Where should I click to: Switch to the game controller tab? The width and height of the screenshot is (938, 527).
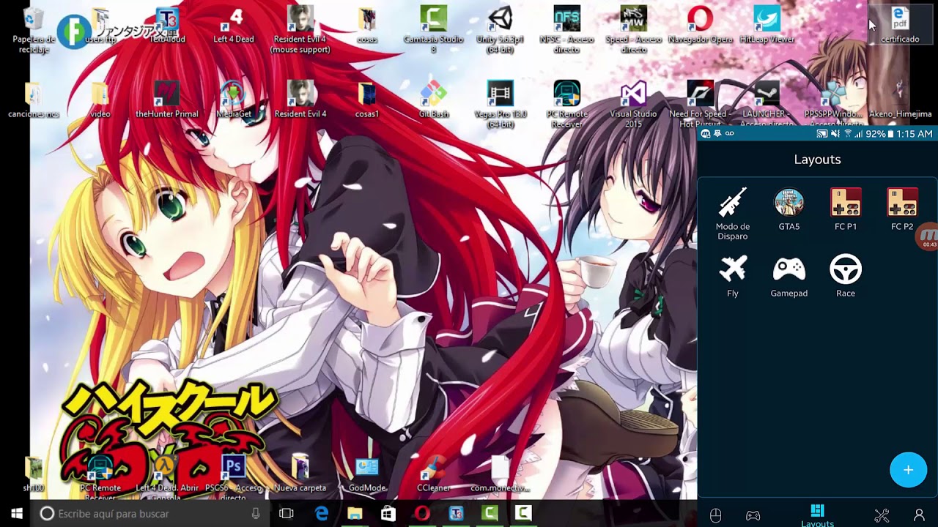pyautogui.click(x=753, y=515)
